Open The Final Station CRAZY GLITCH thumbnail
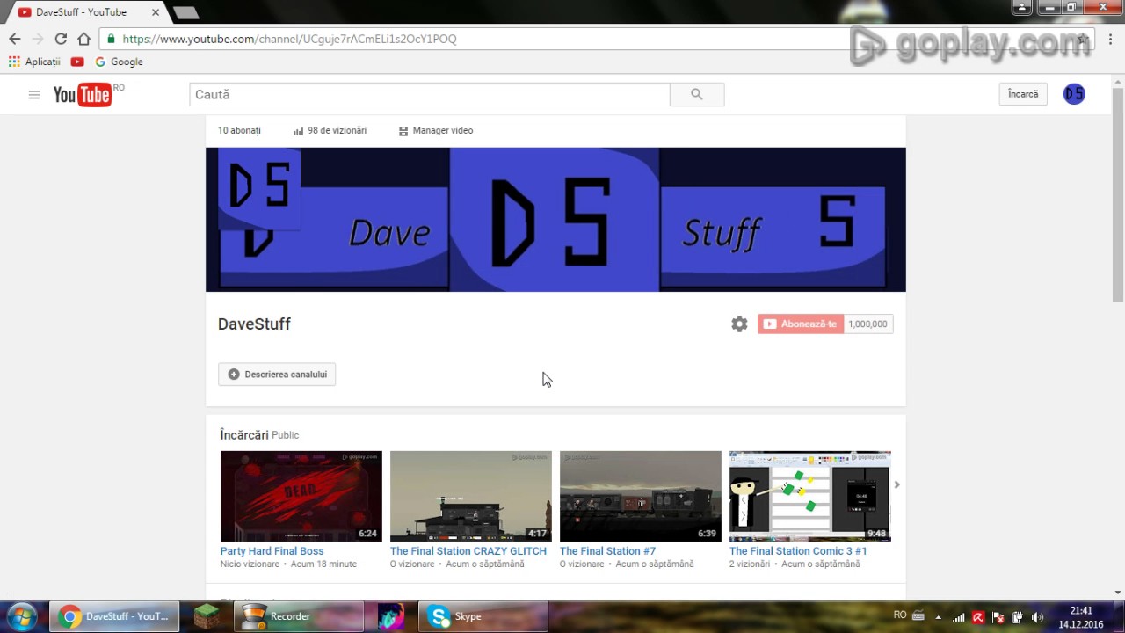Screen dimensions: 1125x633 coord(471,496)
